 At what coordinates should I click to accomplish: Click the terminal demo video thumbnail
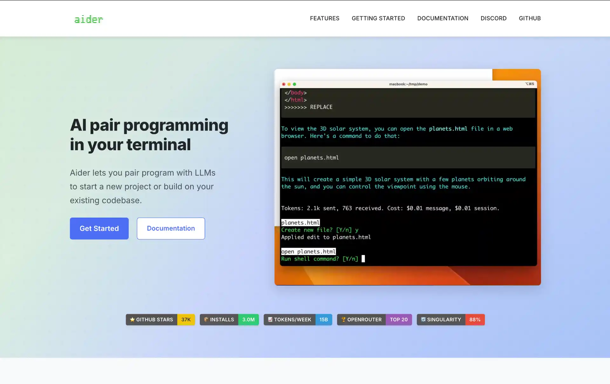(x=408, y=177)
